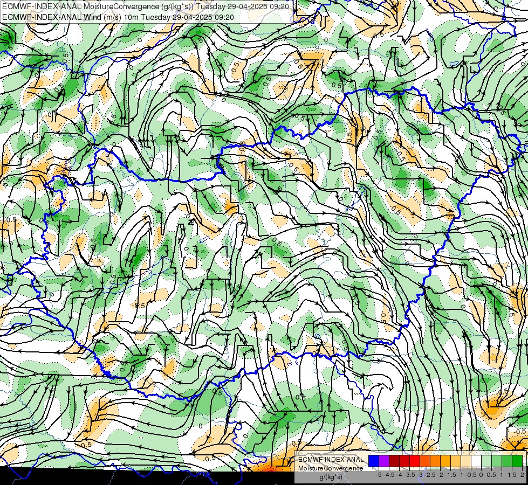This screenshot has height=485, width=528.
Task: Click the g/(kg*s) unit label in legend
Action: click(331, 477)
